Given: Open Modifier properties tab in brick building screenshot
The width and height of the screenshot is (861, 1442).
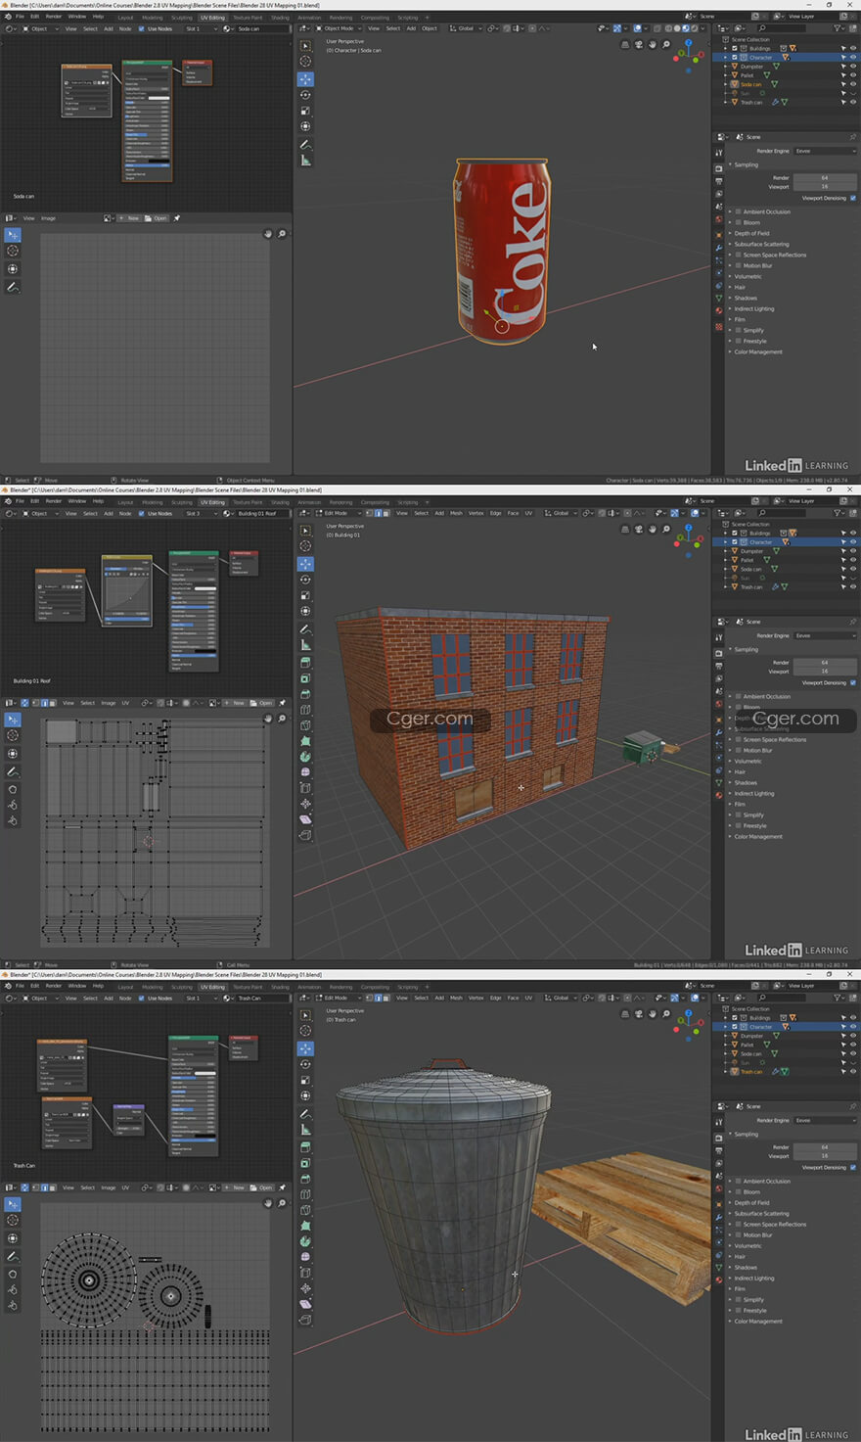Looking at the screenshot, I should click(x=719, y=733).
